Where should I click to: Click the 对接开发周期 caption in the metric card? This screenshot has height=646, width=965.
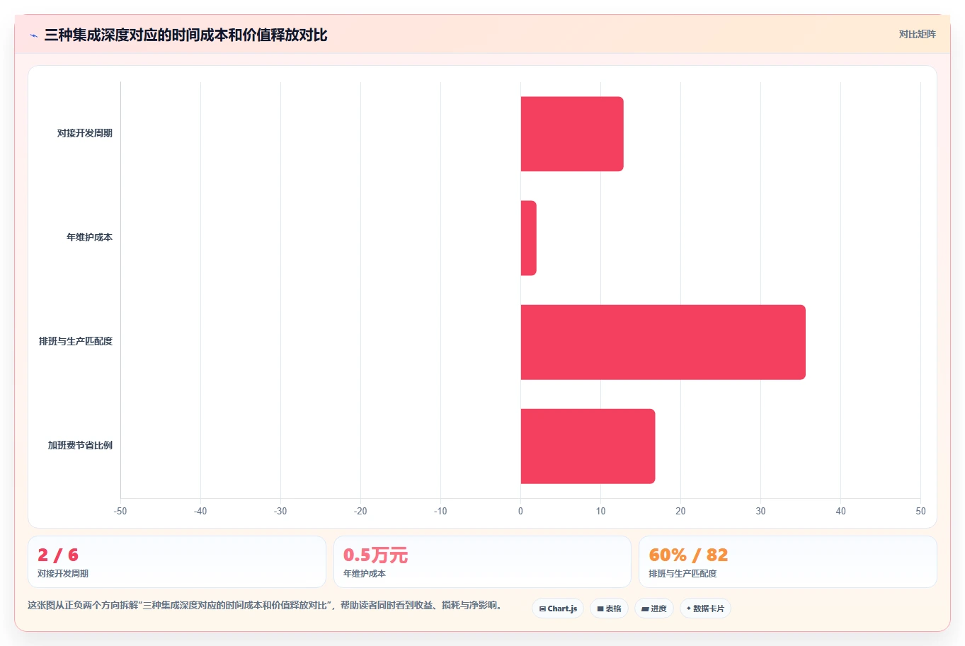pyautogui.click(x=63, y=574)
